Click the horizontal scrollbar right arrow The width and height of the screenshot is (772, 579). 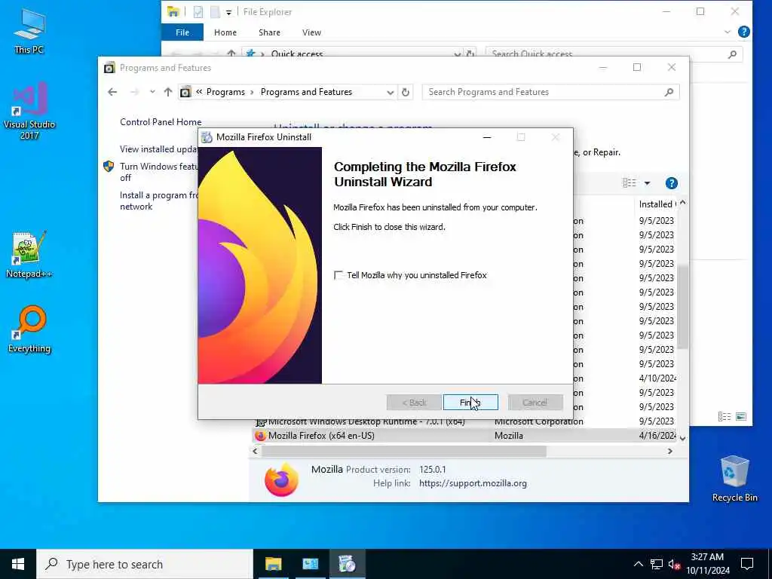(670, 451)
